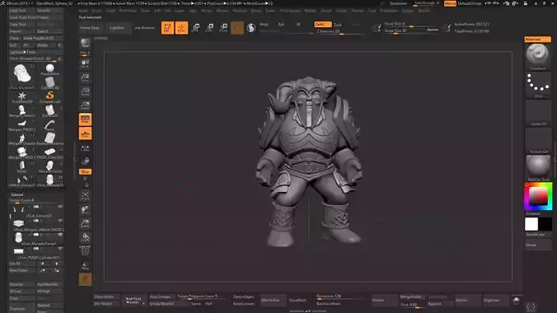Toggle L.Sym local symmetry
The height and width of the screenshot is (313, 557).
tap(85, 147)
